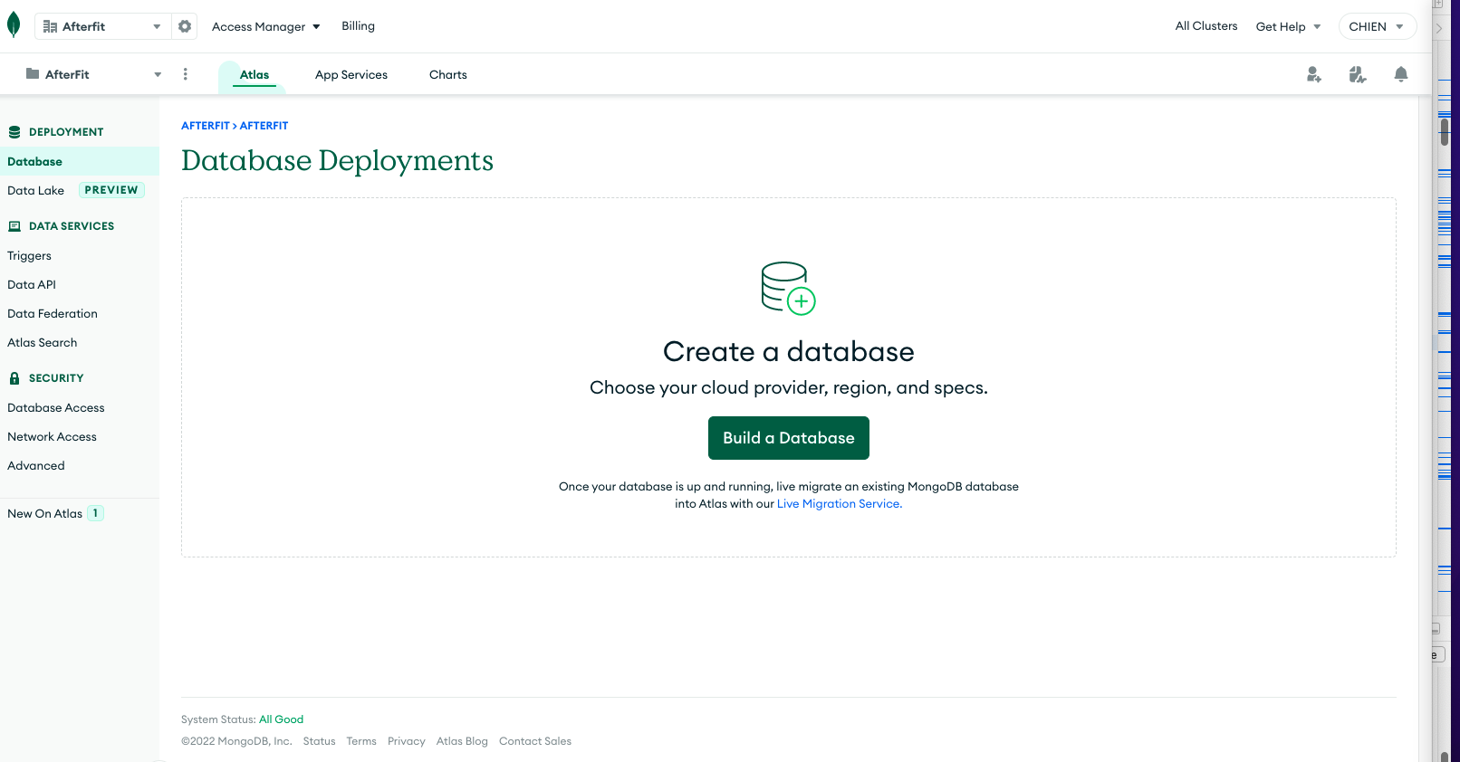Open the Get Help dropdown
This screenshot has width=1460, height=762.
[x=1287, y=27]
